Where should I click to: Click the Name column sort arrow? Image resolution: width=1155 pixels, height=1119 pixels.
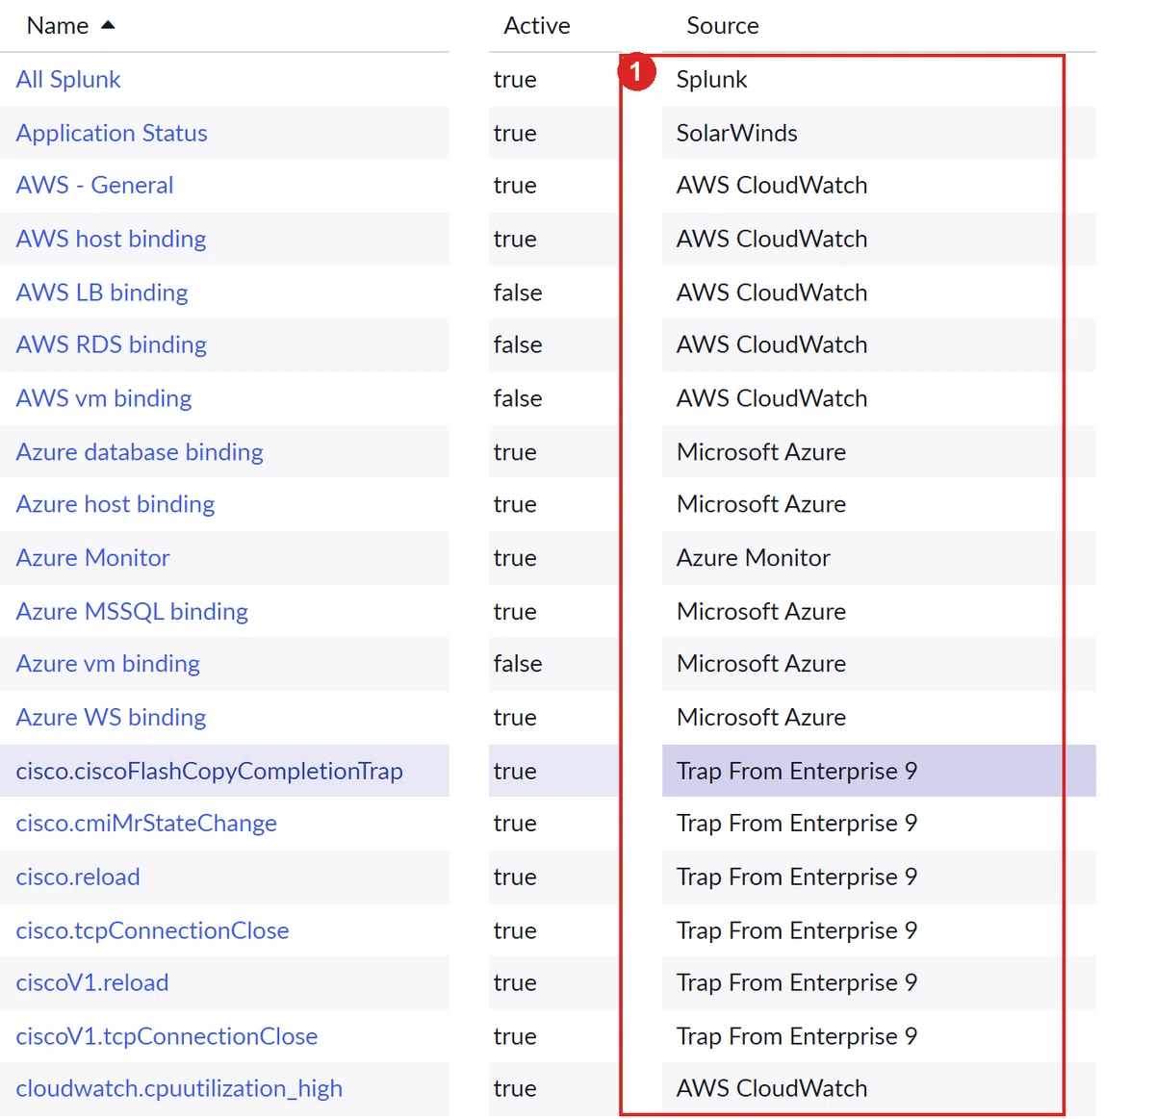(108, 25)
